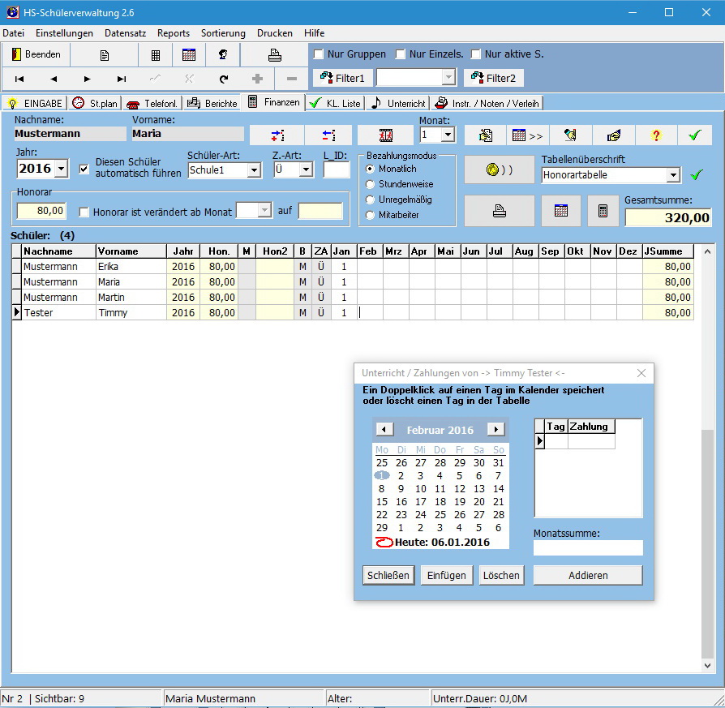Select the Unregelmäßig payment mode
This screenshot has width=725, height=708.
(370, 200)
